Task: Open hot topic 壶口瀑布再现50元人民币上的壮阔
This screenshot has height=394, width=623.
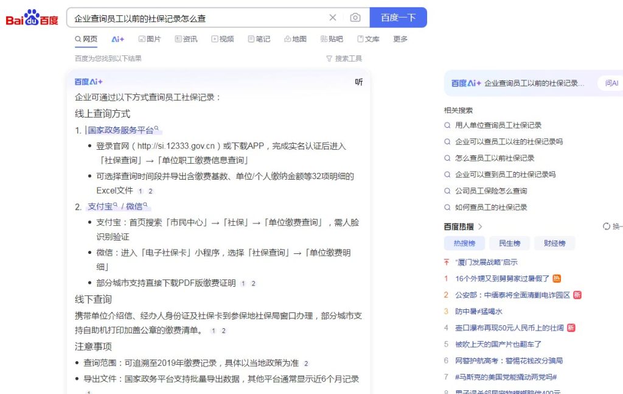Action: click(x=509, y=328)
